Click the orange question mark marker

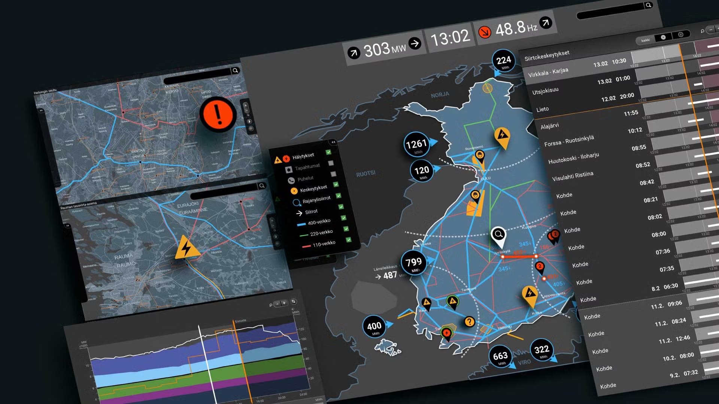469,321
